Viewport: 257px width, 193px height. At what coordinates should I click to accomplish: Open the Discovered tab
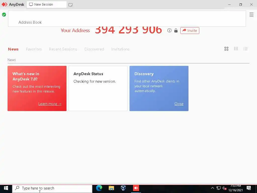pos(94,49)
